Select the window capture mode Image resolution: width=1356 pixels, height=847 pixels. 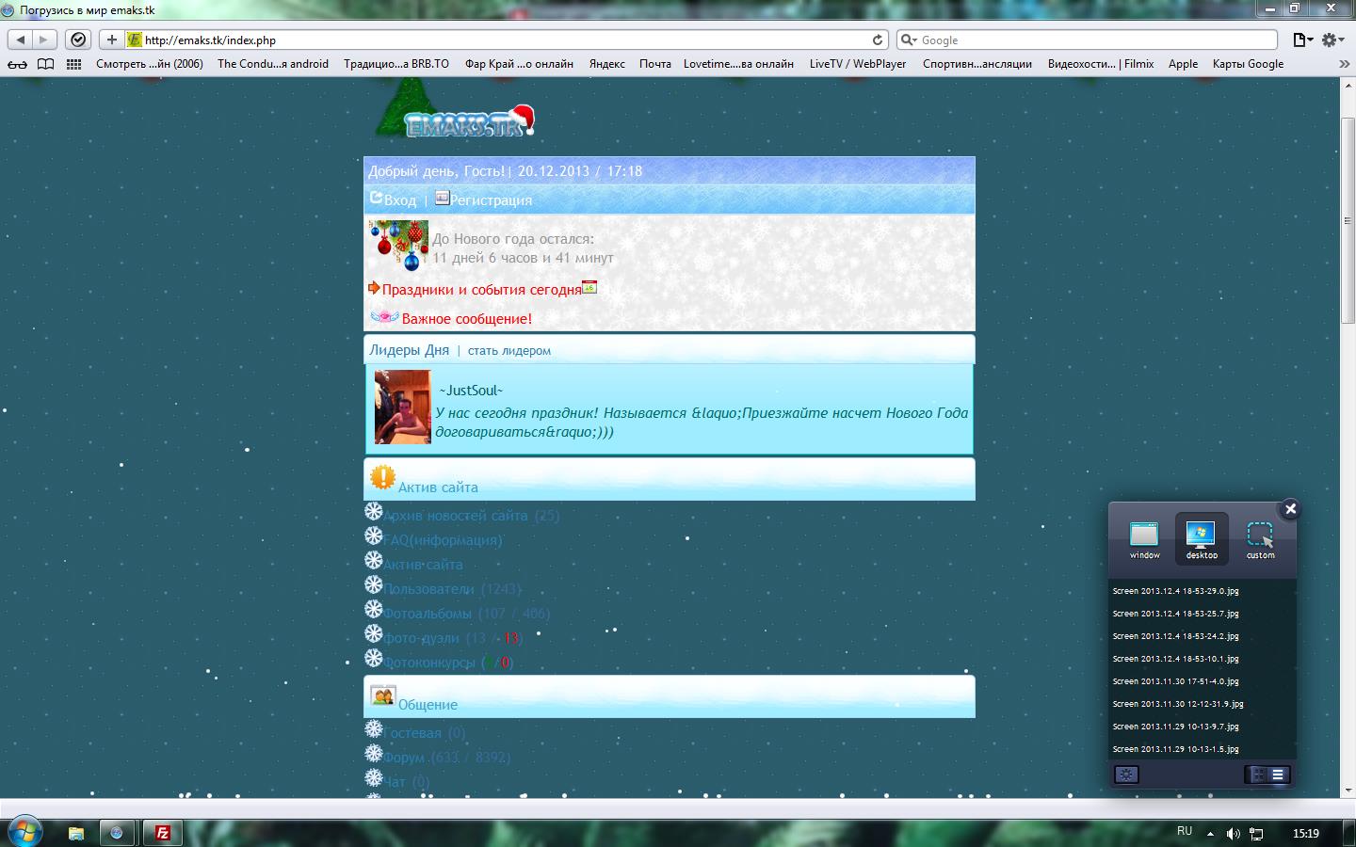click(x=1144, y=539)
